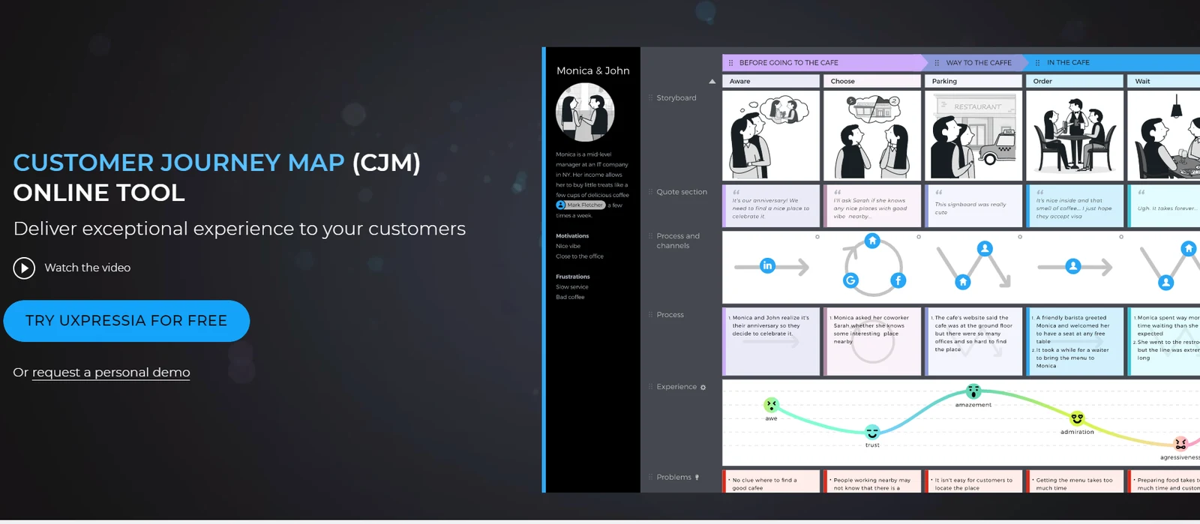Click the Facebook channel icon in Choose column
Viewport: 1200px width, 524px height.
click(x=898, y=280)
